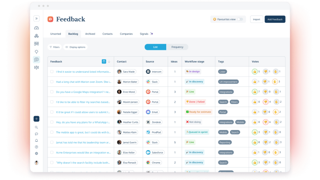The image size is (320, 180).
Task: Switch to the Backlog tab
Action: coord(73,34)
